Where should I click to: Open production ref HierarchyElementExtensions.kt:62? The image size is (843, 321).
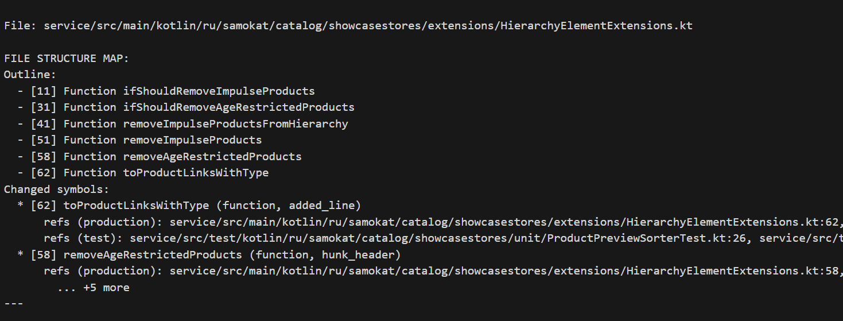tap(506, 222)
